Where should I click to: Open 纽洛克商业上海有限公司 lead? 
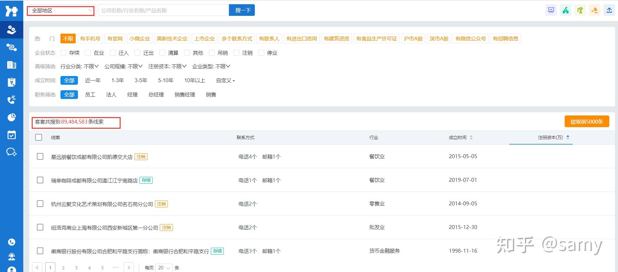tap(105, 228)
